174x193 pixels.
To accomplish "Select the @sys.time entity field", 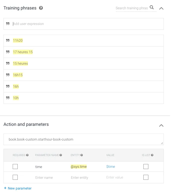I will pyautogui.click(x=79, y=167).
